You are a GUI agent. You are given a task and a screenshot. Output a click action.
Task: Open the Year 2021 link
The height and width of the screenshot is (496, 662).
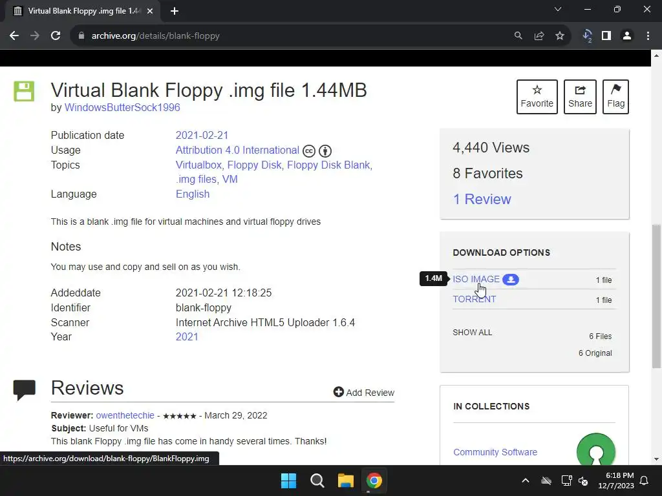[x=187, y=337]
